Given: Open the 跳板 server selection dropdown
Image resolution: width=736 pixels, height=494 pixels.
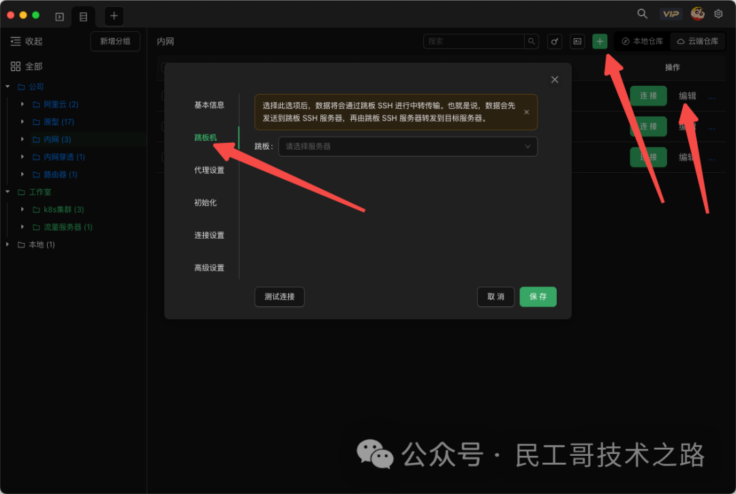Looking at the screenshot, I should point(408,146).
